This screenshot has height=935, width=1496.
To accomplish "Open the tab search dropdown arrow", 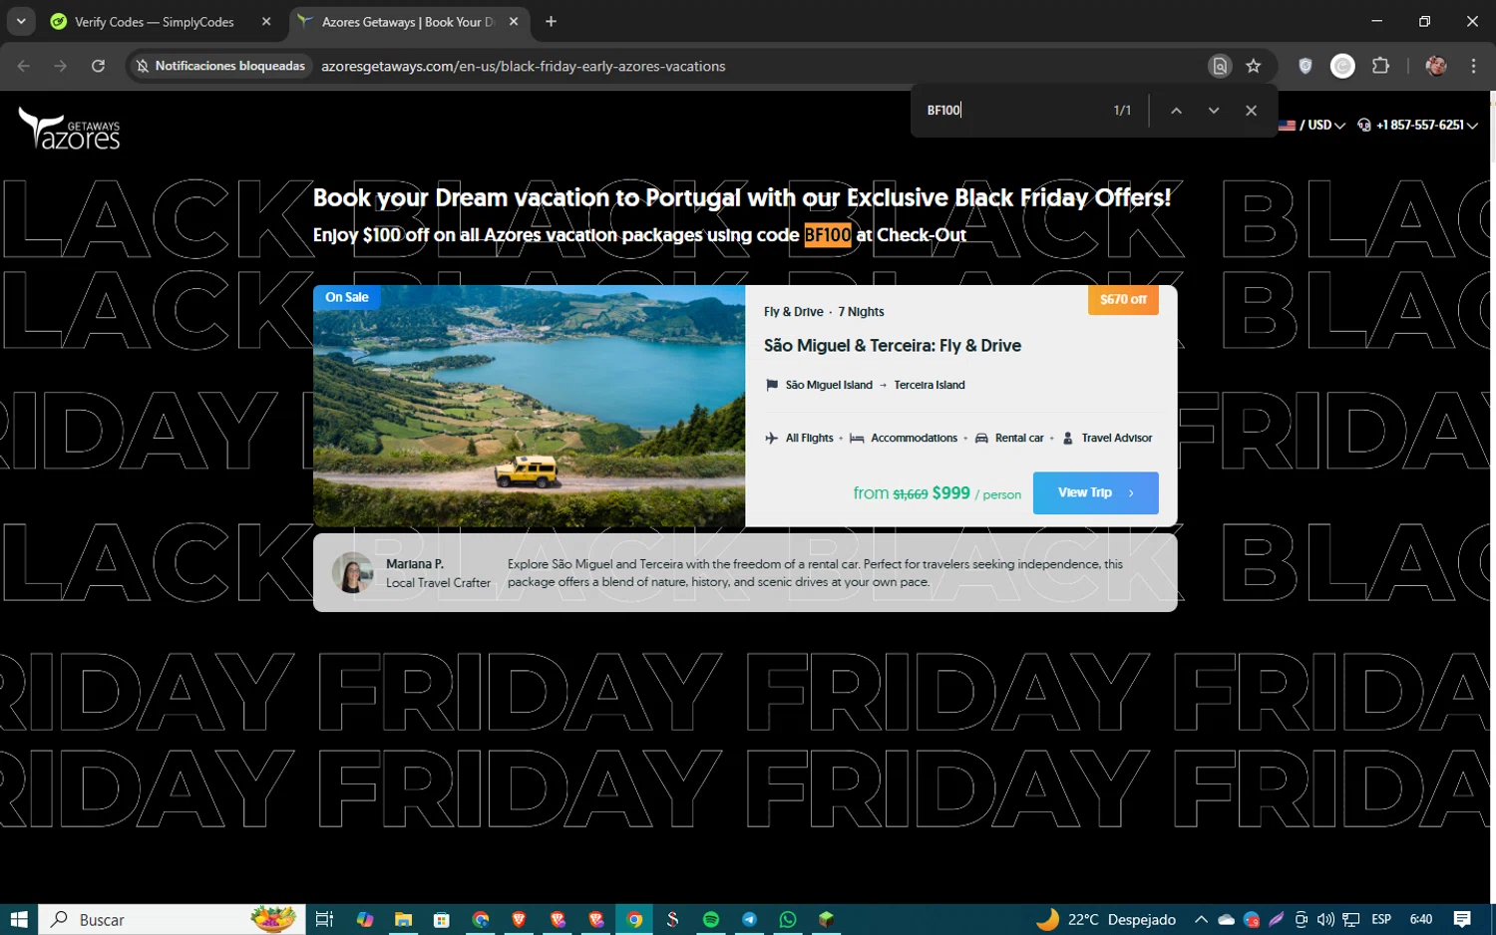I will click(x=21, y=21).
